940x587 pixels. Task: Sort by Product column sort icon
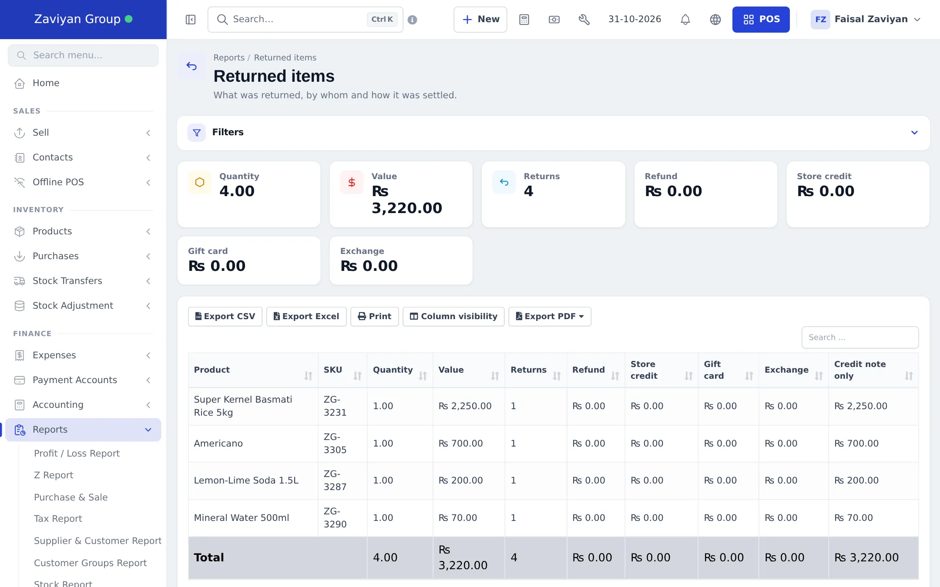pyautogui.click(x=308, y=376)
